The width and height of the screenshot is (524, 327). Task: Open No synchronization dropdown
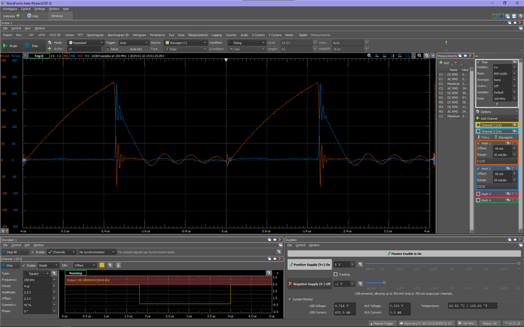97,252
